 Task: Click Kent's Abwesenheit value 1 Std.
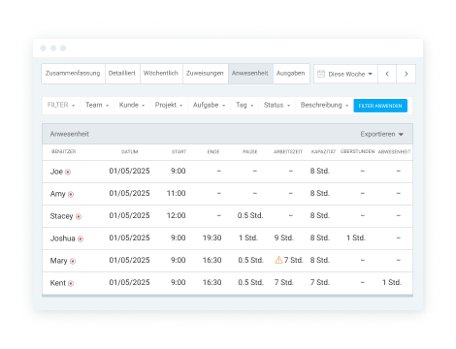pos(392,282)
